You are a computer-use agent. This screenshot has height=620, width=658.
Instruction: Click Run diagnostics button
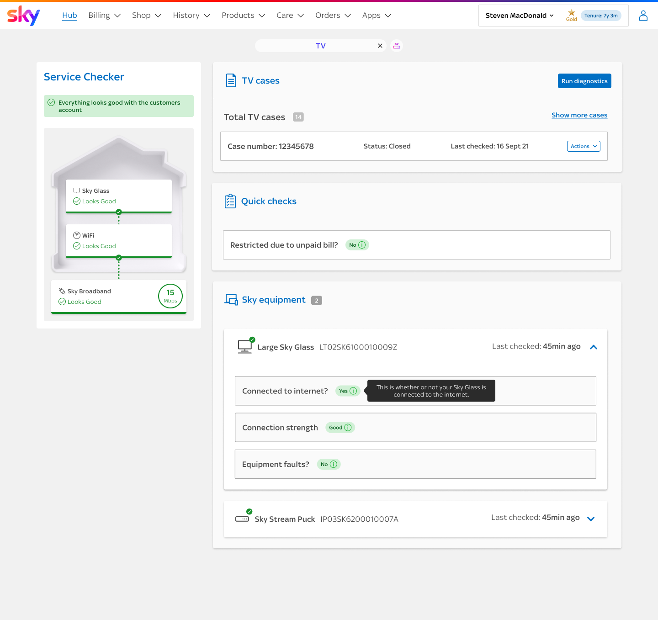(x=584, y=81)
